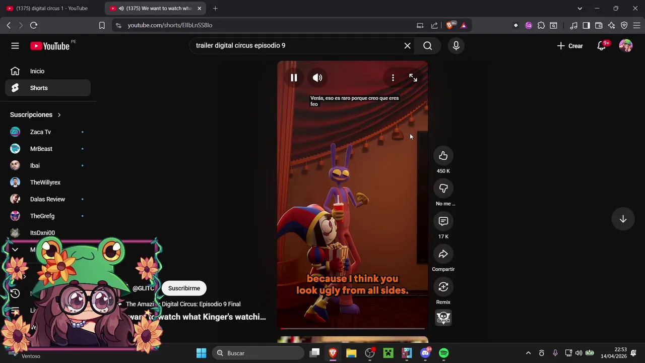The width and height of the screenshot is (645, 363).
Task: Open Leo AI sparkle icon
Action: tap(611, 25)
